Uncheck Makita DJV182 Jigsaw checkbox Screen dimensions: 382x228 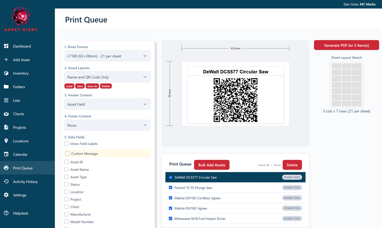tap(171, 208)
